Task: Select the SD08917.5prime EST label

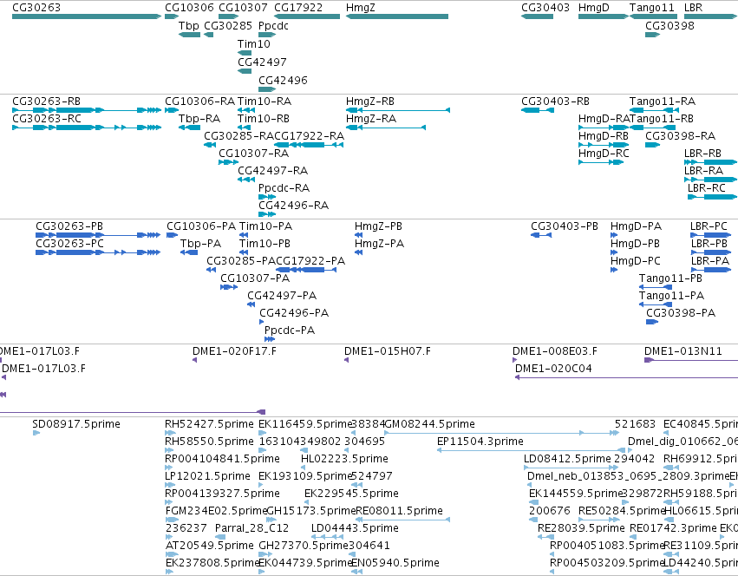Action: click(76, 424)
